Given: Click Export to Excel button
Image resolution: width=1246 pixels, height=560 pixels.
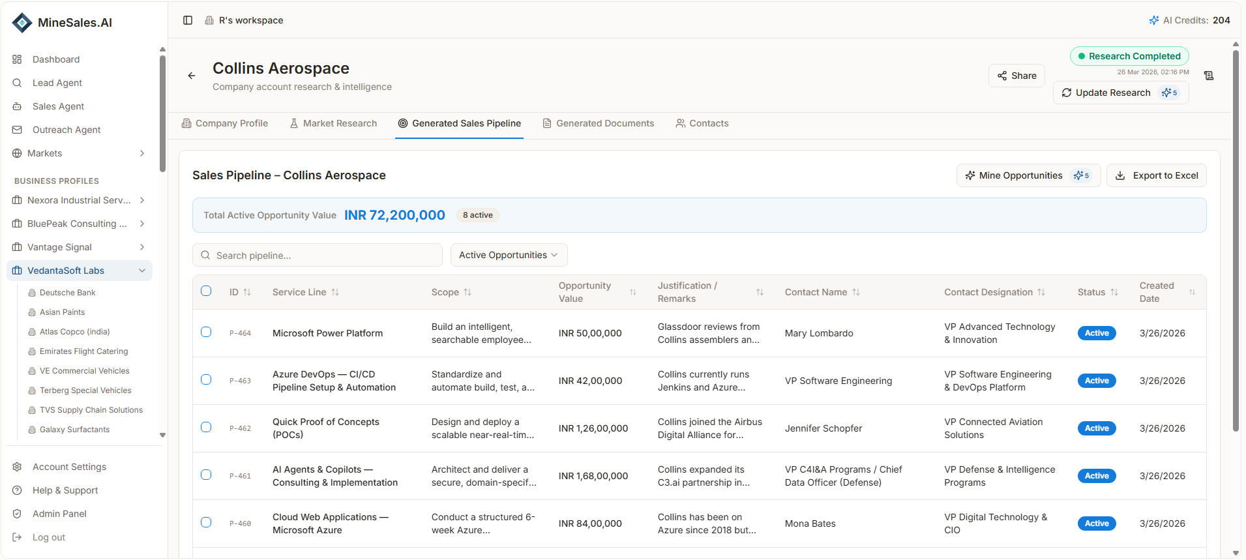Looking at the screenshot, I should coord(1157,175).
